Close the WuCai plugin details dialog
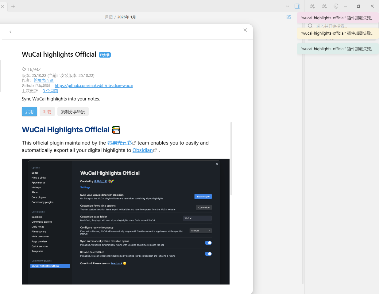This screenshot has width=379, height=294. point(245,30)
